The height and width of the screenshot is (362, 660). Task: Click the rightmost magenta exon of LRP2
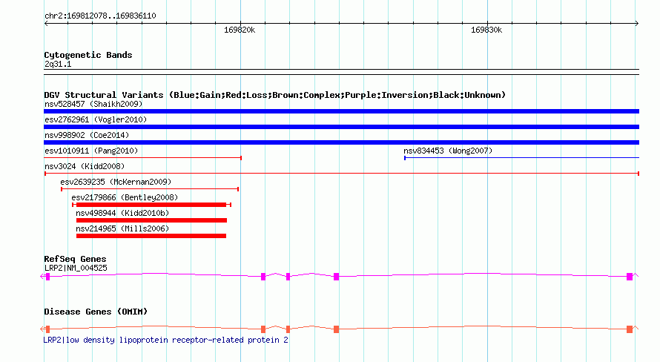pos(630,277)
